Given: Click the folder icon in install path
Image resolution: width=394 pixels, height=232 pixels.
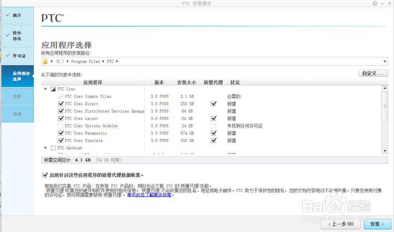Looking at the screenshot, I should (x=45, y=61).
